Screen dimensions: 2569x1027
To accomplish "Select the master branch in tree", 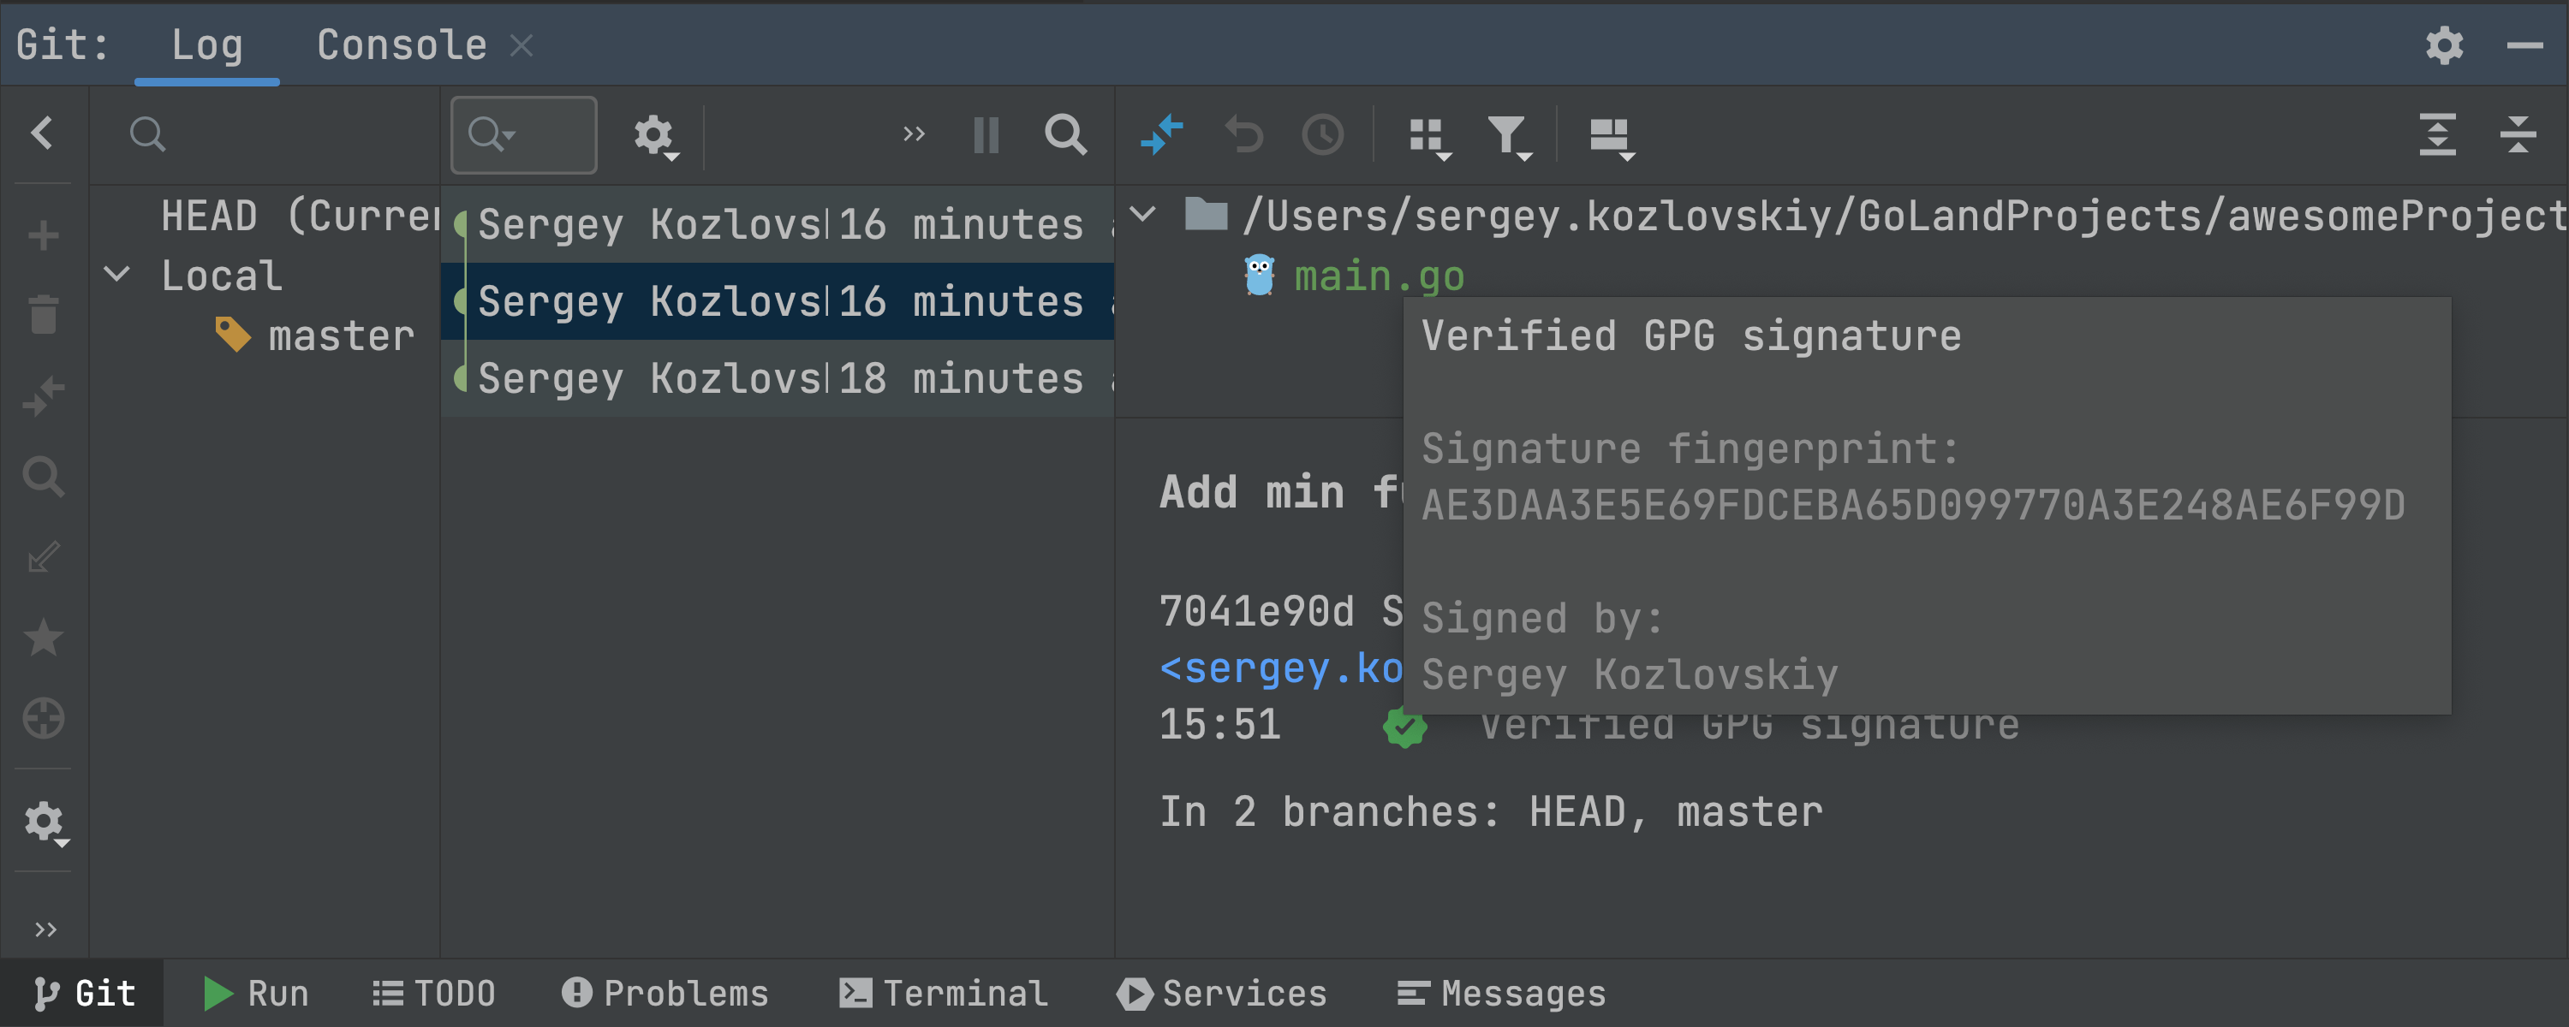I will point(340,336).
